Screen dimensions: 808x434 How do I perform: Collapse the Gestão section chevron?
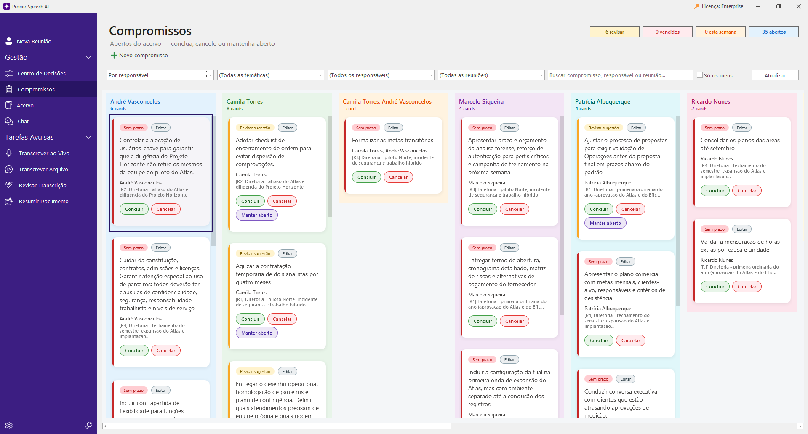[88, 57]
